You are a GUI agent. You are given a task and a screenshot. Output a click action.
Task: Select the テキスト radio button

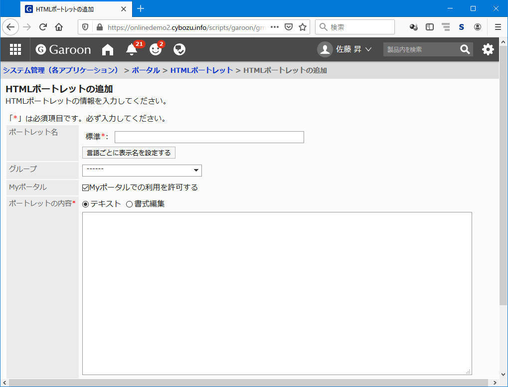85,203
